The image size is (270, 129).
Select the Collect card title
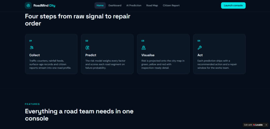pyautogui.click(x=35, y=55)
